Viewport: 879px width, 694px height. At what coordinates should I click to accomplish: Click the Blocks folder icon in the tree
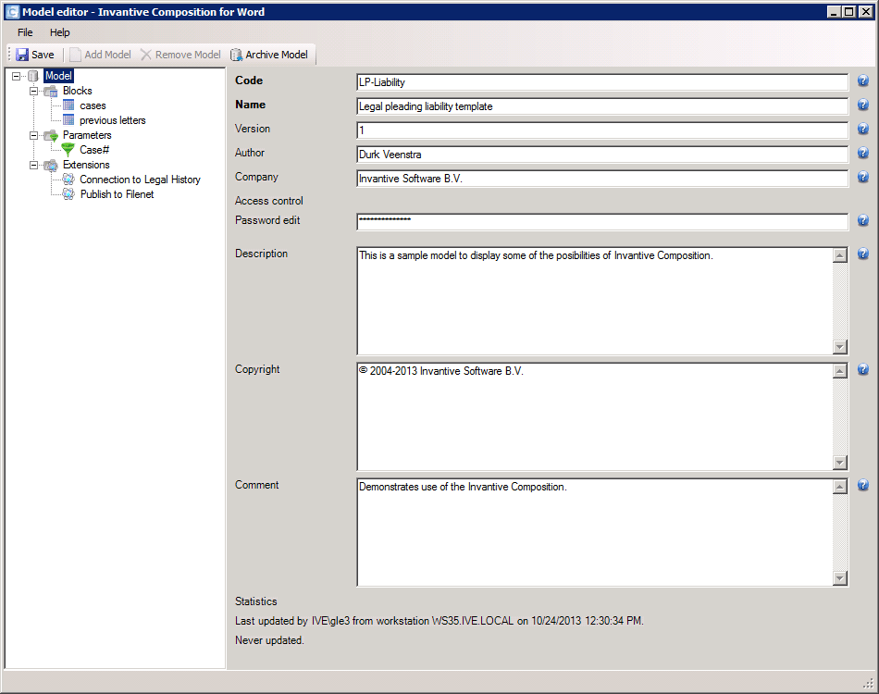[x=51, y=91]
